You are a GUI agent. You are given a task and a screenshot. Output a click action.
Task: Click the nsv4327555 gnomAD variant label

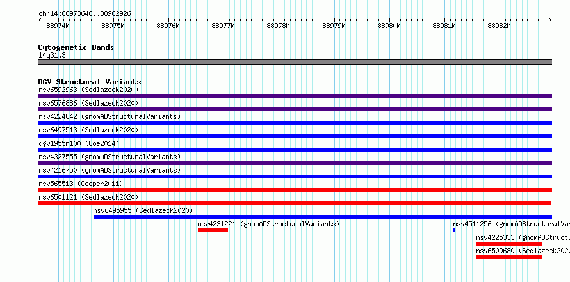(110, 157)
